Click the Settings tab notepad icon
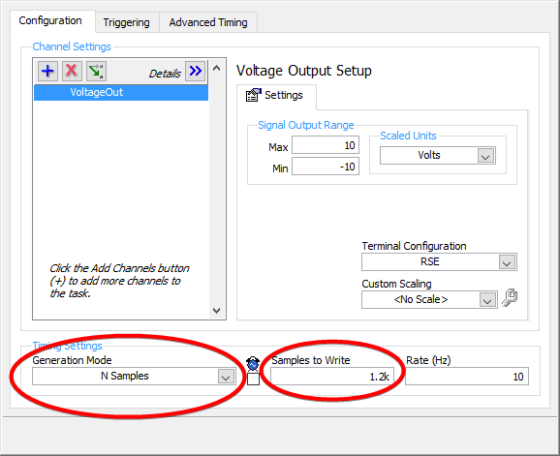560x456 pixels. click(x=253, y=95)
